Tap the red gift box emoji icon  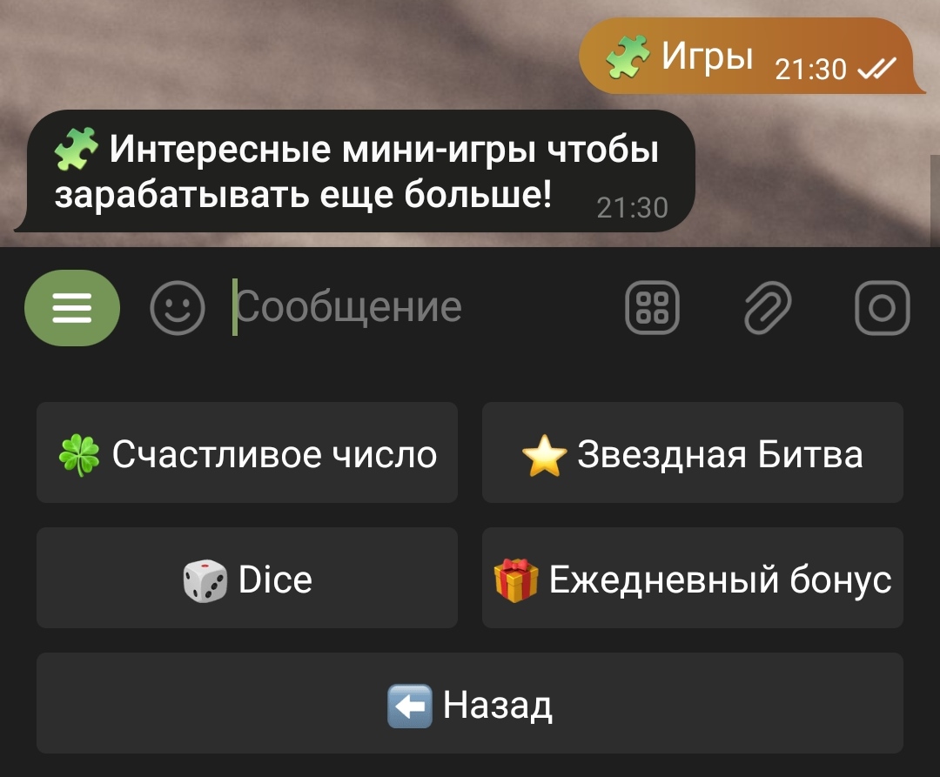(515, 580)
